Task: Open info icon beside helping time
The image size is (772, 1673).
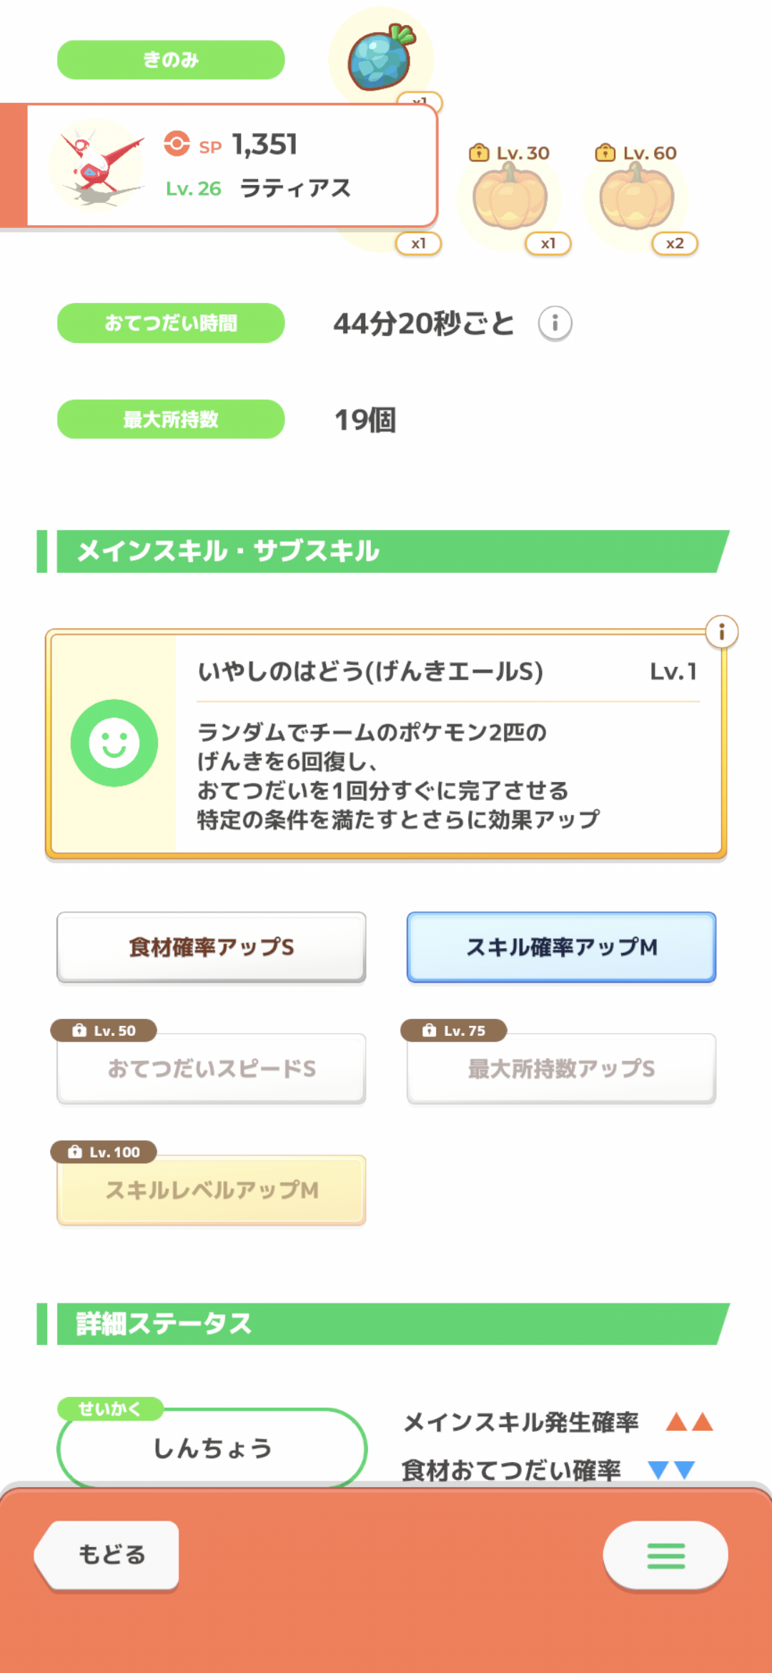Action: click(x=555, y=324)
